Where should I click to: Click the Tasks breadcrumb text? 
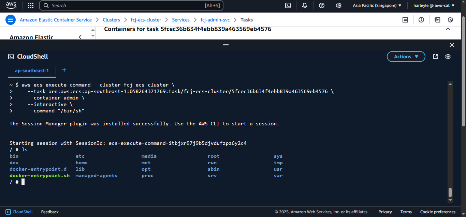coord(247,20)
